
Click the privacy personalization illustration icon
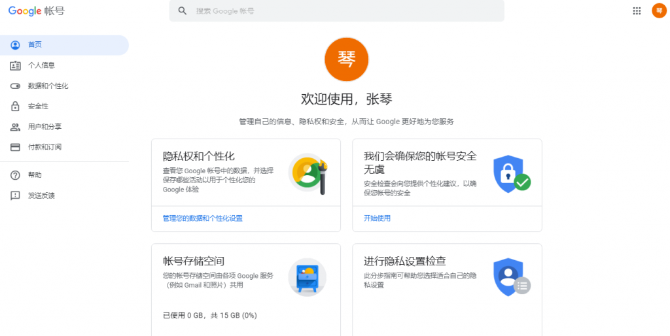(308, 173)
